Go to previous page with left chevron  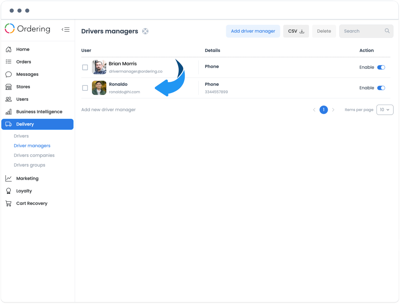(314, 110)
